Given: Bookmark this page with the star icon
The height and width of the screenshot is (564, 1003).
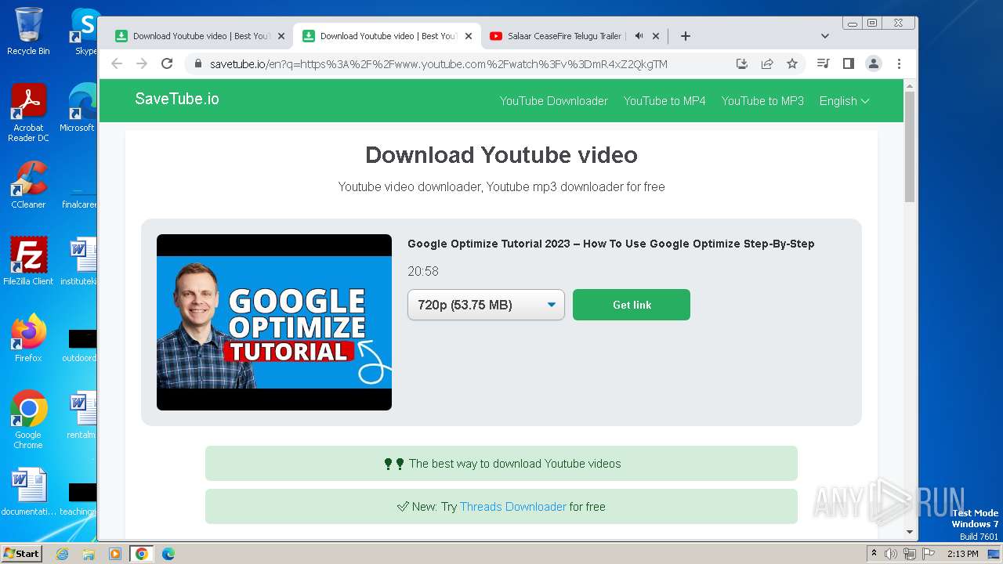Looking at the screenshot, I should click(x=792, y=63).
